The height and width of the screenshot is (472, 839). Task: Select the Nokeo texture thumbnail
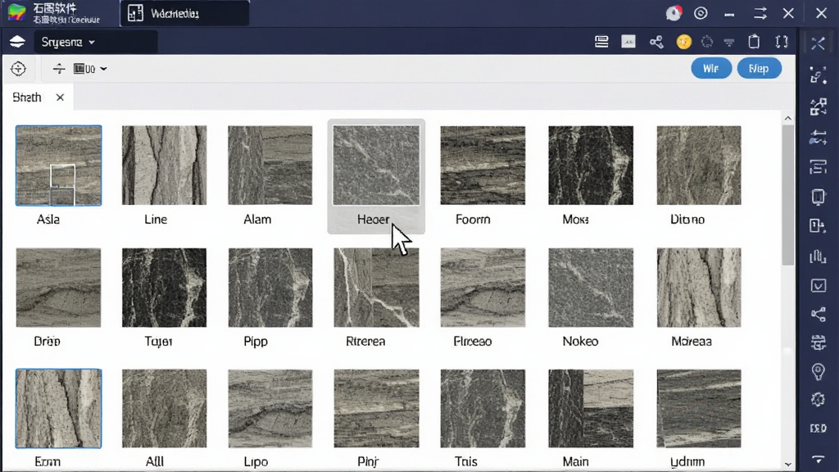[591, 288]
